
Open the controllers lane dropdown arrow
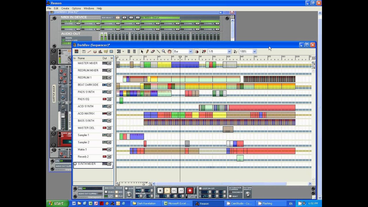pyautogui.click(x=123, y=51)
